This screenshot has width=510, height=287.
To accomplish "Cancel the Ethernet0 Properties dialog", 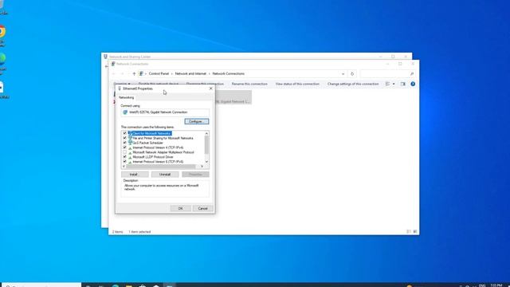I will point(202,208).
